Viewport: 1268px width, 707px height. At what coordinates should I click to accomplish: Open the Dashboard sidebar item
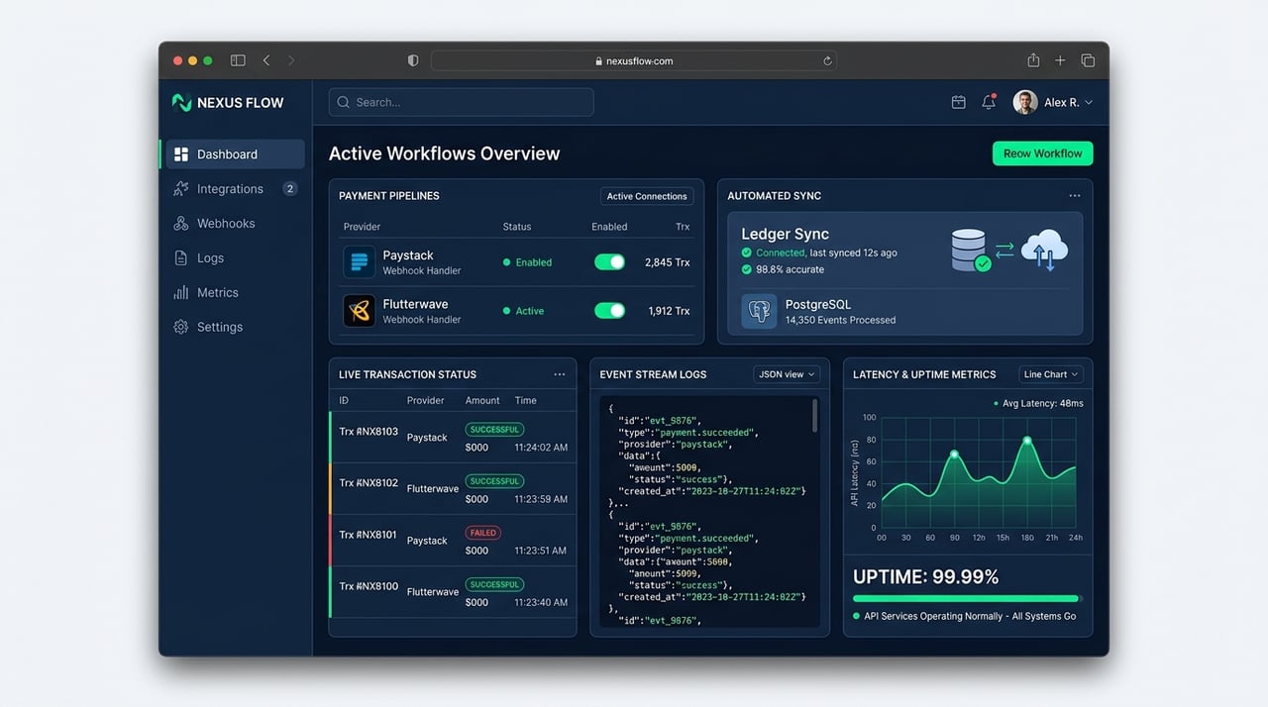[233, 153]
